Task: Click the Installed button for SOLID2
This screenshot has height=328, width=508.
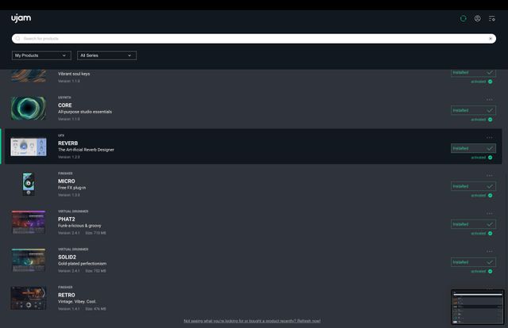Action: click(473, 262)
